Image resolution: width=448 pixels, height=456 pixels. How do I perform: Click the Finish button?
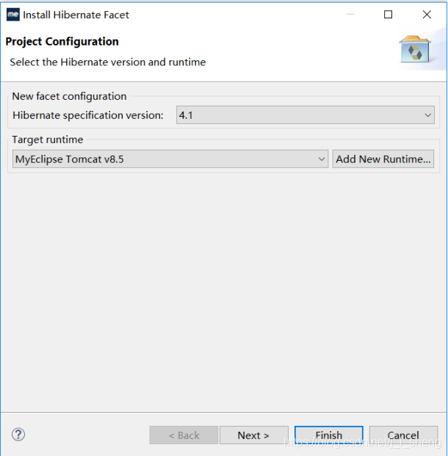(329, 435)
